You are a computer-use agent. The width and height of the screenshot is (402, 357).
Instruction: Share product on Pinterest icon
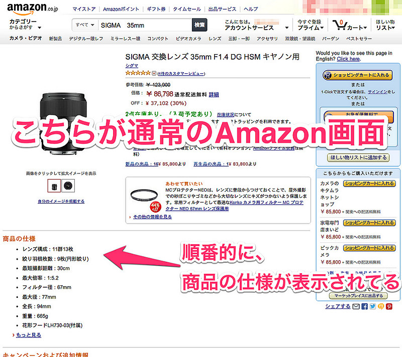(x=389, y=306)
